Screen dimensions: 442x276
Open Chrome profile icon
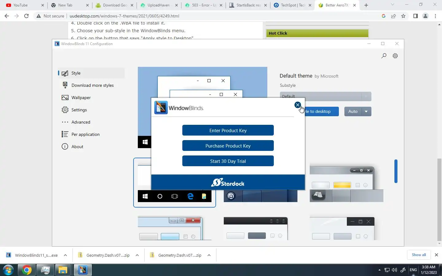point(425,16)
